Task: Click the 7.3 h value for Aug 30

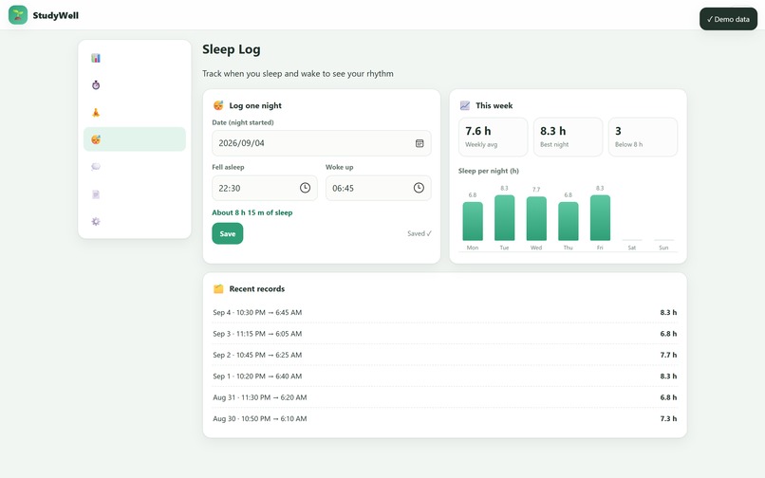Action: coord(668,418)
